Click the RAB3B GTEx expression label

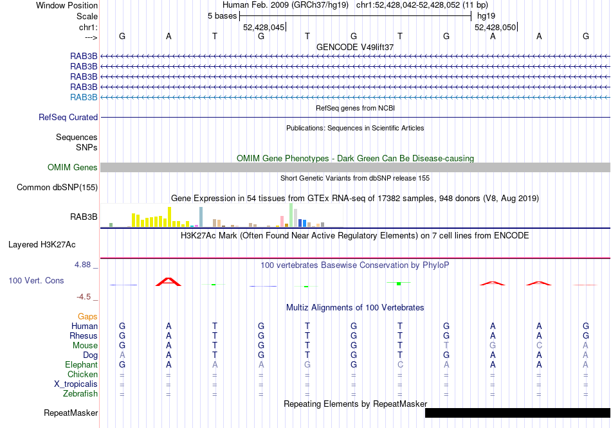click(x=84, y=217)
